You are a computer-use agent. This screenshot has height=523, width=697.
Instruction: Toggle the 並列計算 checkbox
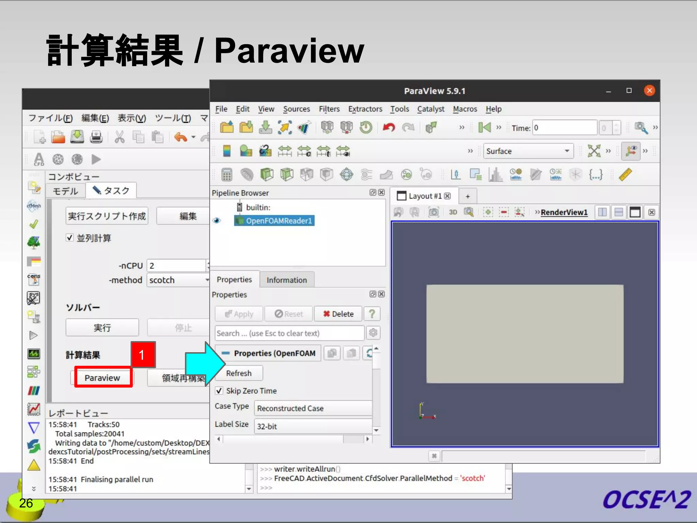point(70,238)
